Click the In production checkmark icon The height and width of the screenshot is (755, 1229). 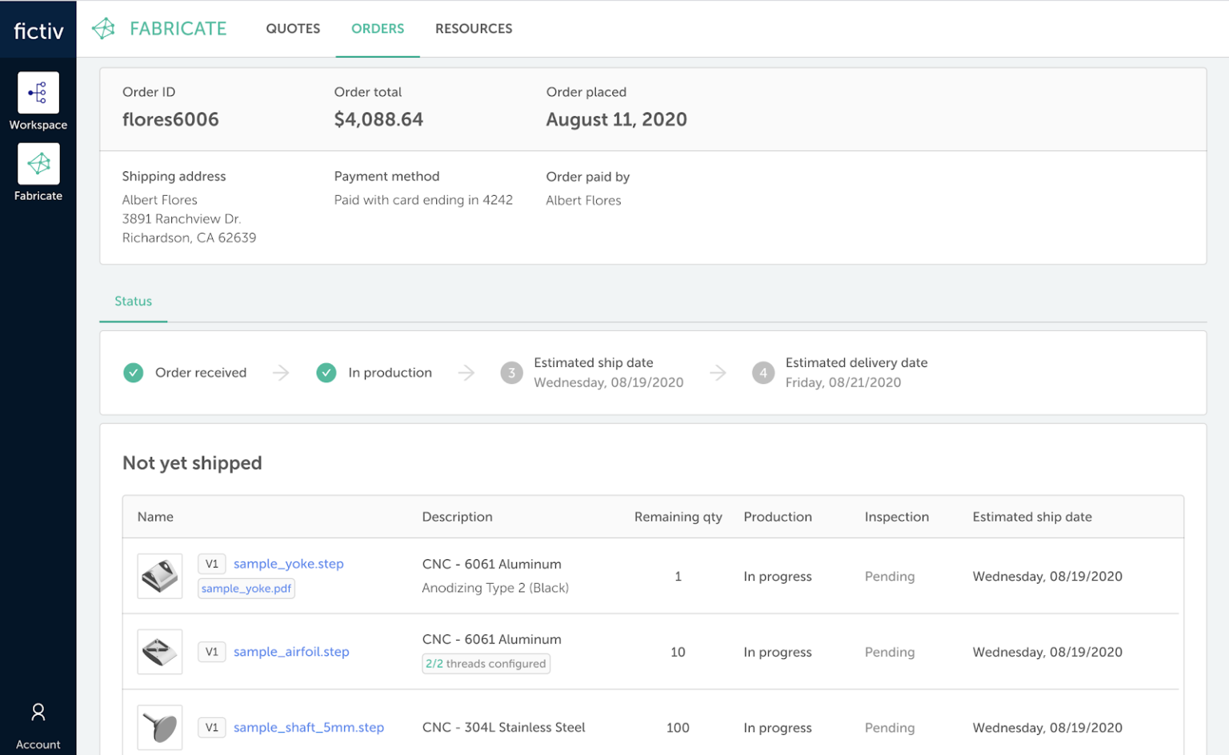click(326, 373)
